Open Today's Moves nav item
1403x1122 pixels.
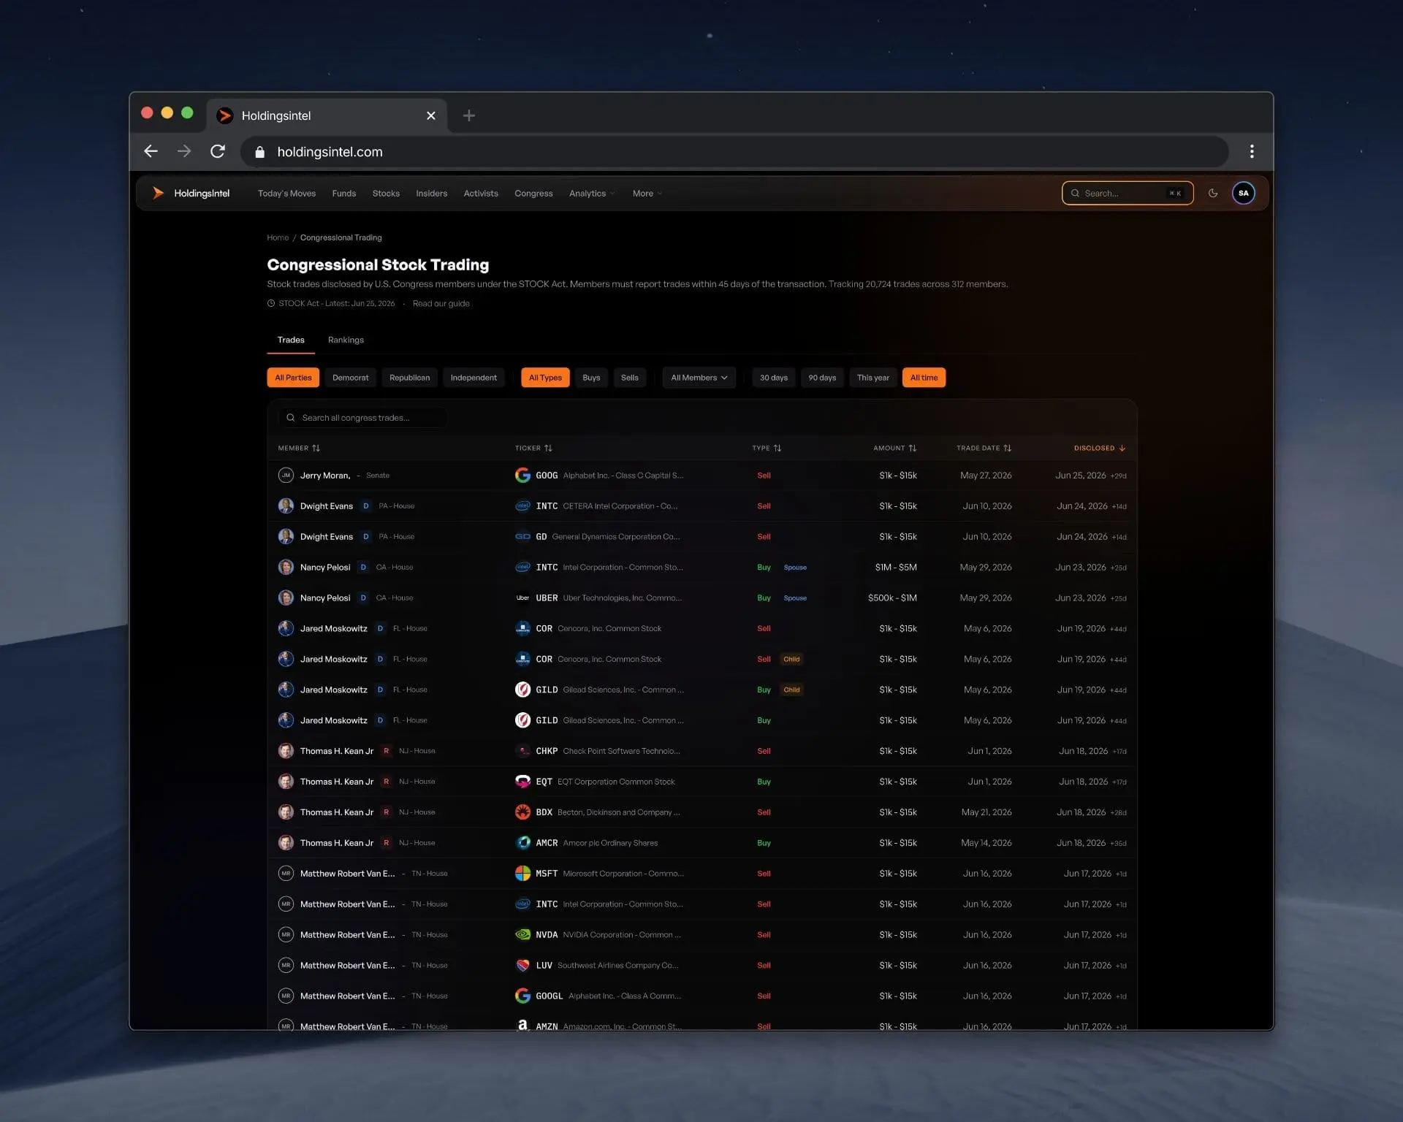click(286, 194)
